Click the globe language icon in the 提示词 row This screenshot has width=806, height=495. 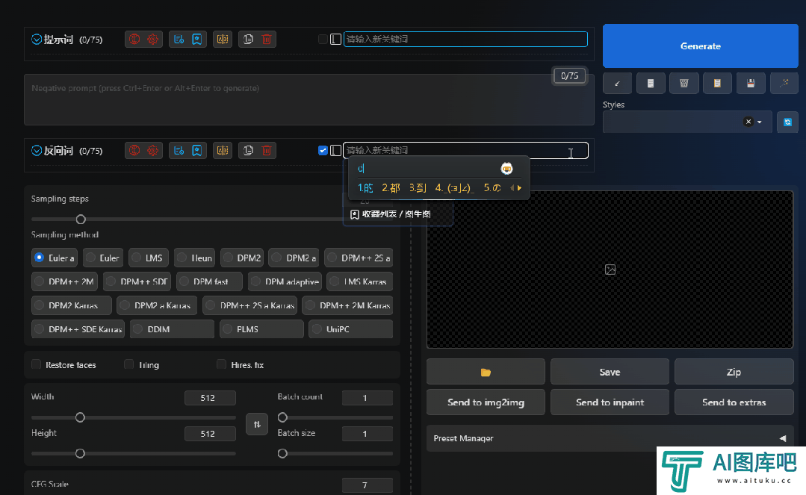pos(134,39)
